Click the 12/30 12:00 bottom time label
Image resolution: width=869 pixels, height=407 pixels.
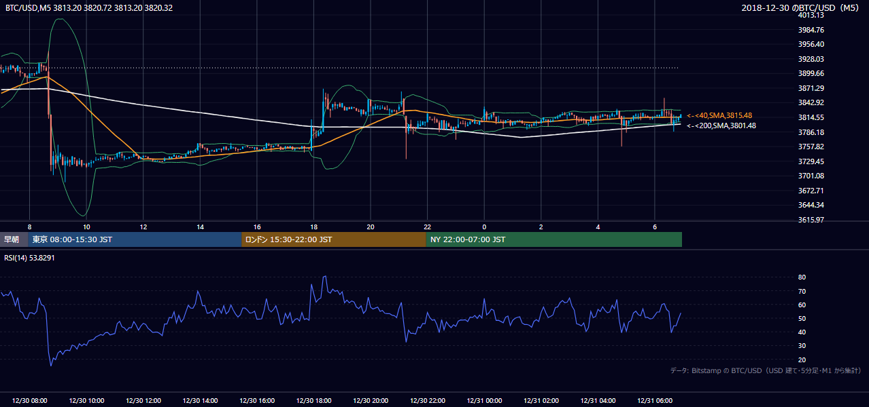(143, 401)
